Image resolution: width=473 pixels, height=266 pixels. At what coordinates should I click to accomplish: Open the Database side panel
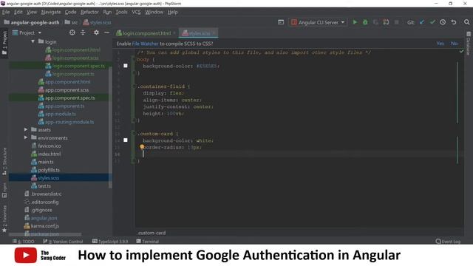point(469,44)
